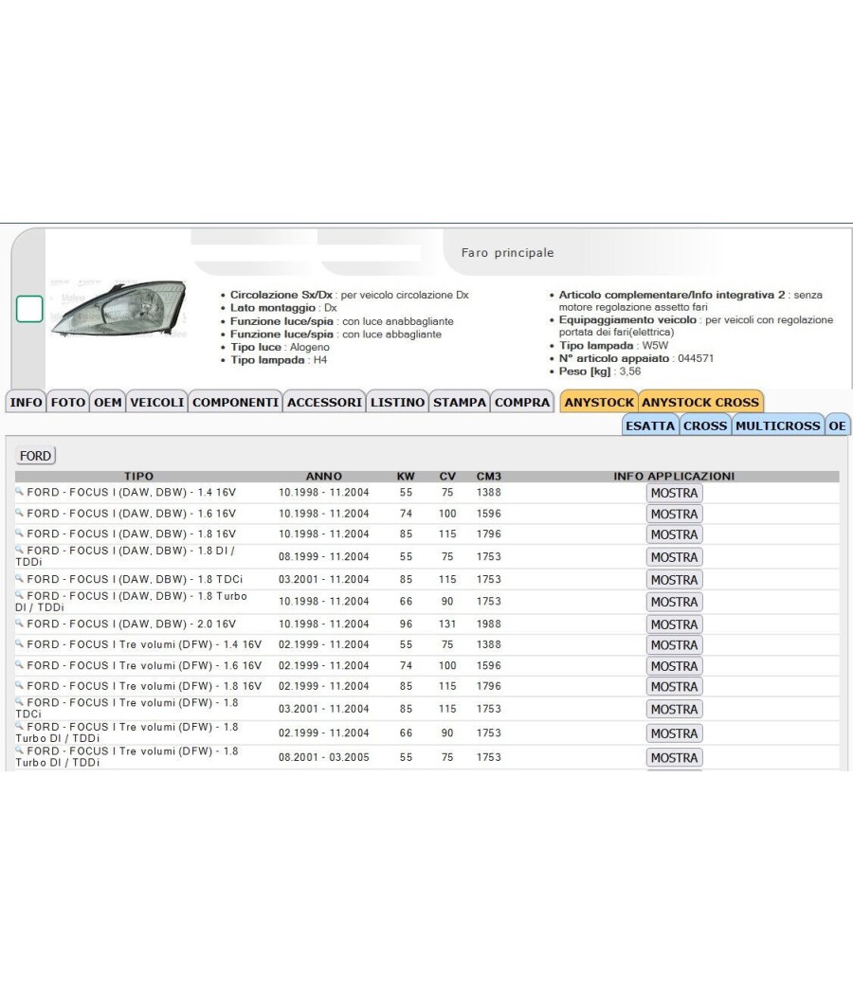Image resolution: width=853 pixels, height=995 pixels.
Task: Open the LISTINO tab
Action: tap(398, 403)
